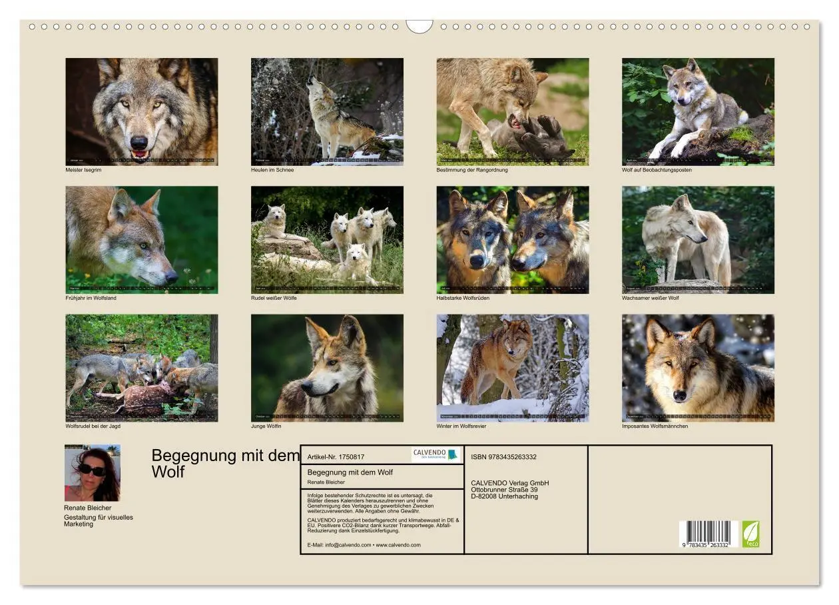Click the ISBN 9783435263332 text

click(x=503, y=457)
